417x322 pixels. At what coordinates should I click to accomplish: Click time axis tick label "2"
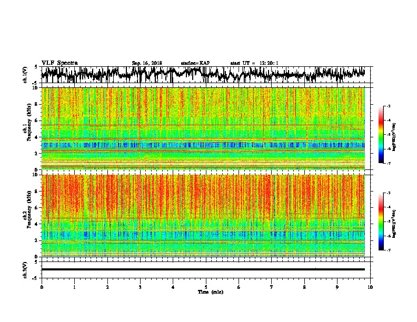pos(107,287)
